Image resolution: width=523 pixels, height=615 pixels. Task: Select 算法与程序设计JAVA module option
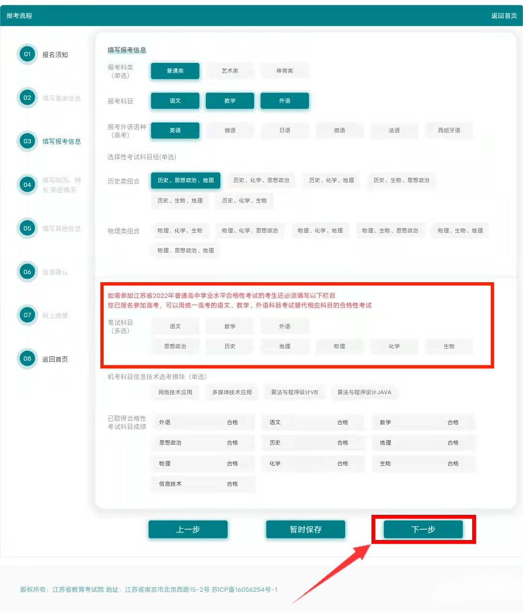pos(364,392)
